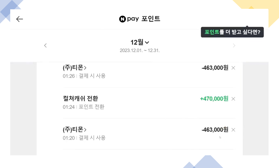Viewport: 279px width, 168px height.
Task: Open the (주)티몬 merchant link at 01:20
Action: point(74,130)
